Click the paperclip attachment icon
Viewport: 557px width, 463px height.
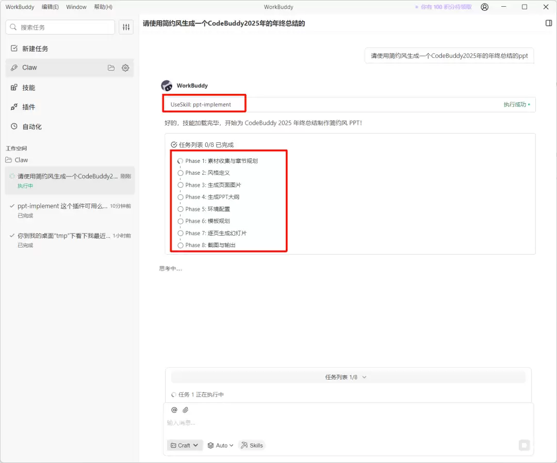coord(186,410)
